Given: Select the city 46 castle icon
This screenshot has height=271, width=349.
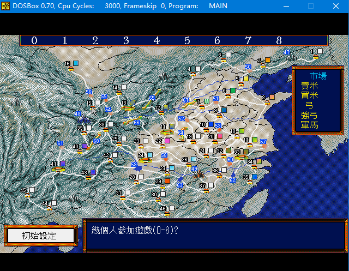Looking at the screenshot, I should click(x=167, y=214).
